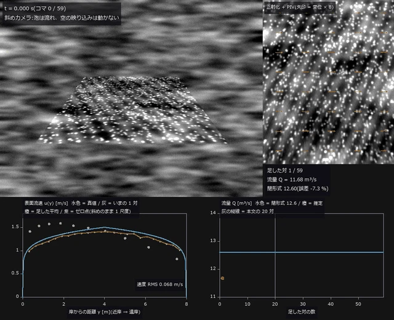Click the highest gray dot in velocity chart
Viewport: 394px width, 320px height.
(x=60, y=223)
